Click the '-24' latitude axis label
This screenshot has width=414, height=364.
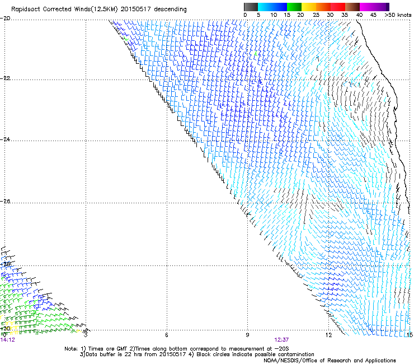[5, 139]
